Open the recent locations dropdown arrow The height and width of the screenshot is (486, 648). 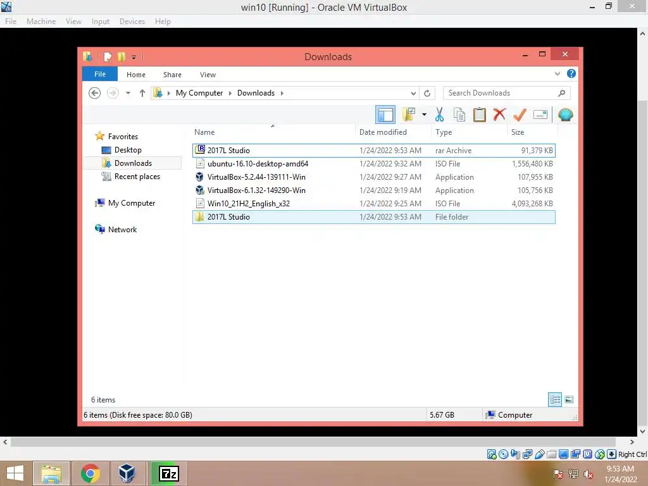128,93
